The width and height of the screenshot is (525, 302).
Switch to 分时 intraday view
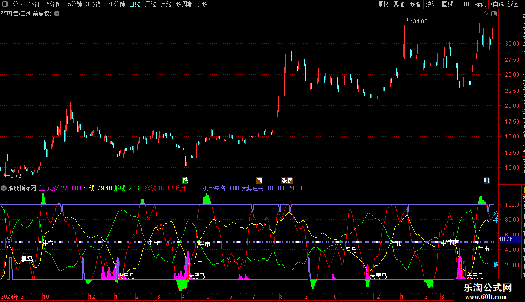click(x=19, y=4)
